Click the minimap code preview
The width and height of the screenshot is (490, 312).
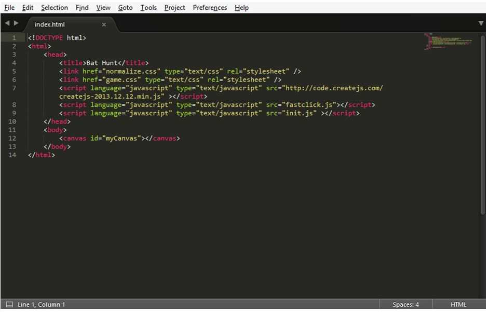tap(448, 42)
